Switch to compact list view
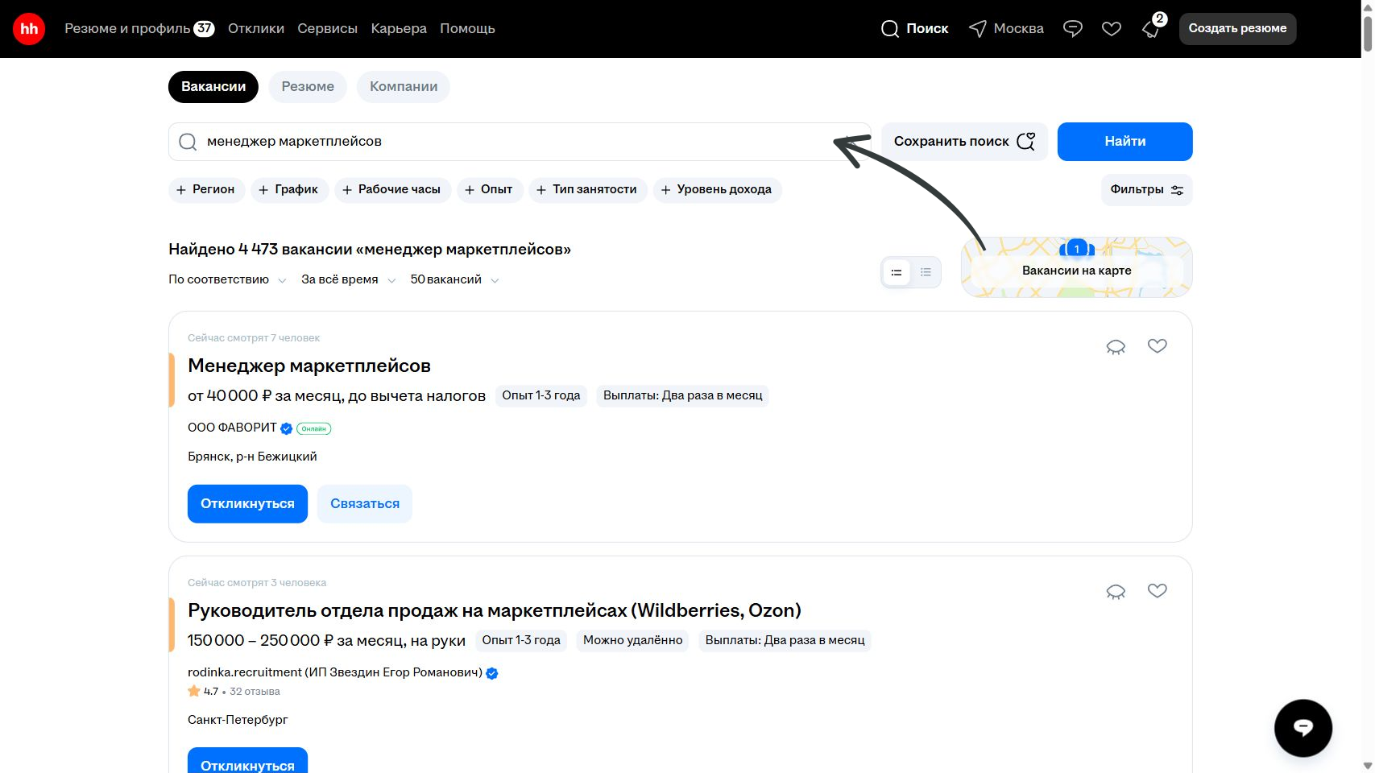1375x773 pixels. point(926,273)
